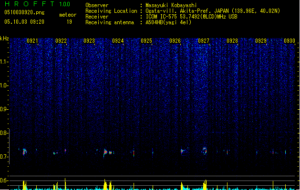
Task: Click the 'Observer' field label
Action: coord(97,5)
